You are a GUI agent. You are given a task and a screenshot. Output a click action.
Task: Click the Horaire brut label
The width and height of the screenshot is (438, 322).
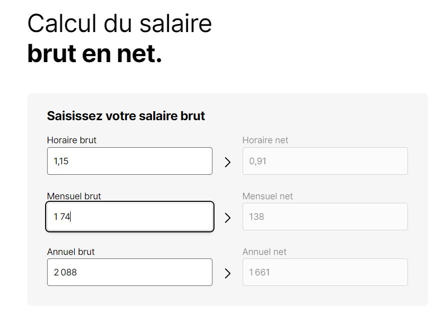[x=72, y=140]
